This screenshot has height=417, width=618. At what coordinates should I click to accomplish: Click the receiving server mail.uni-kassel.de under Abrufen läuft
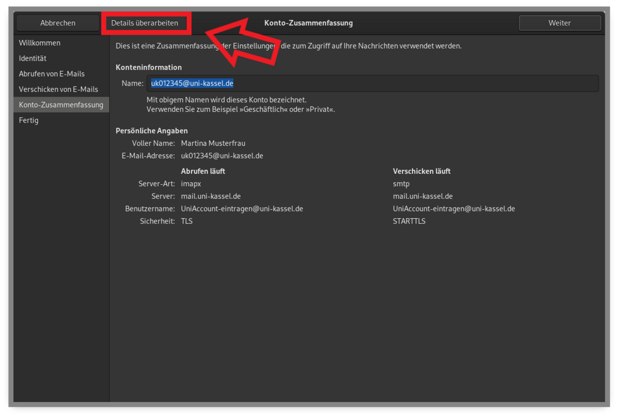tap(211, 197)
